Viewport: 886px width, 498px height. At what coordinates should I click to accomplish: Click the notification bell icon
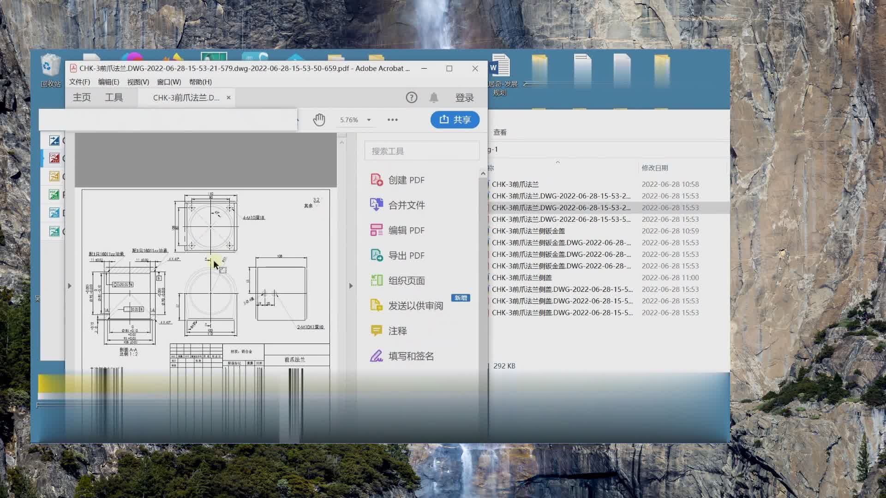(x=433, y=97)
